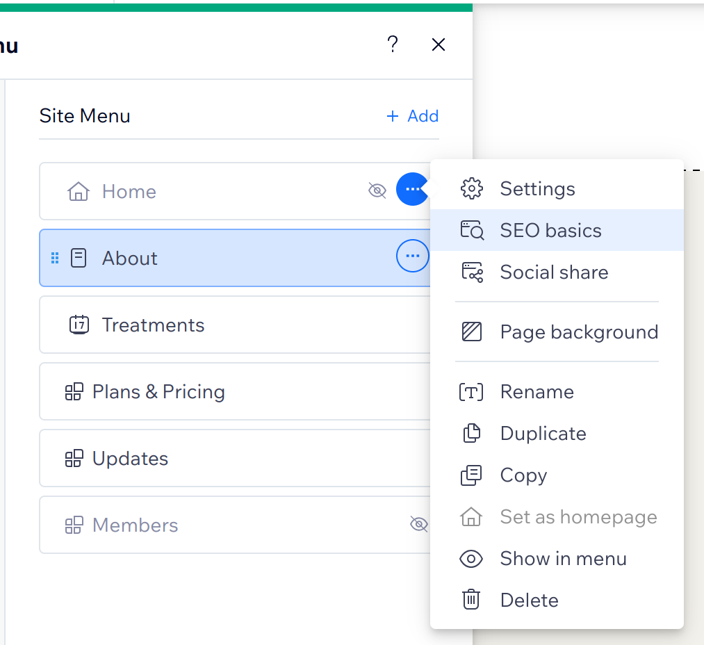The width and height of the screenshot is (704, 645).
Task: Open Settings from the page context menu
Action: point(537,188)
